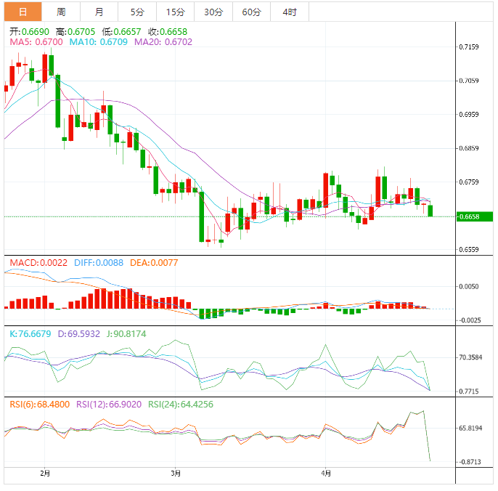498x491 pixels.
Task: Click the D:69.5932 KDJ label
Action: tap(78, 334)
